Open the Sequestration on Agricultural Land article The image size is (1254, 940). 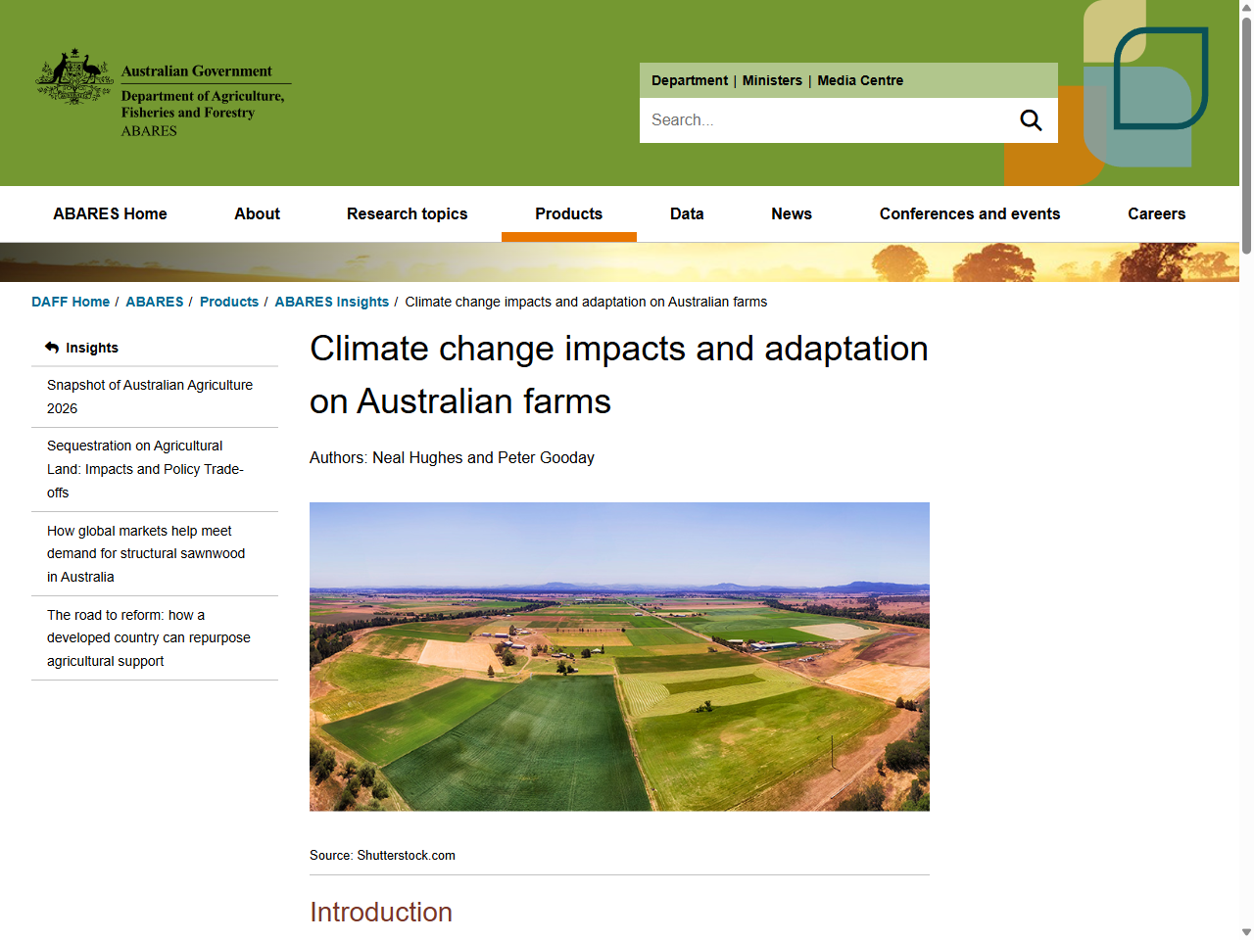pyautogui.click(x=145, y=469)
